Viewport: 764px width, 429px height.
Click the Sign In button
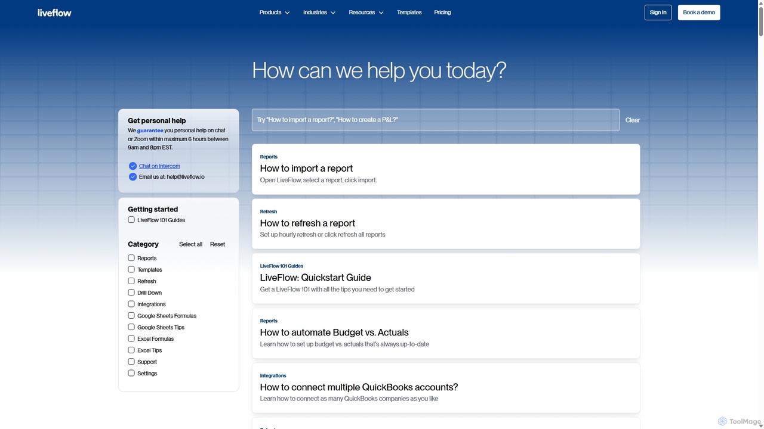(658, 13)
